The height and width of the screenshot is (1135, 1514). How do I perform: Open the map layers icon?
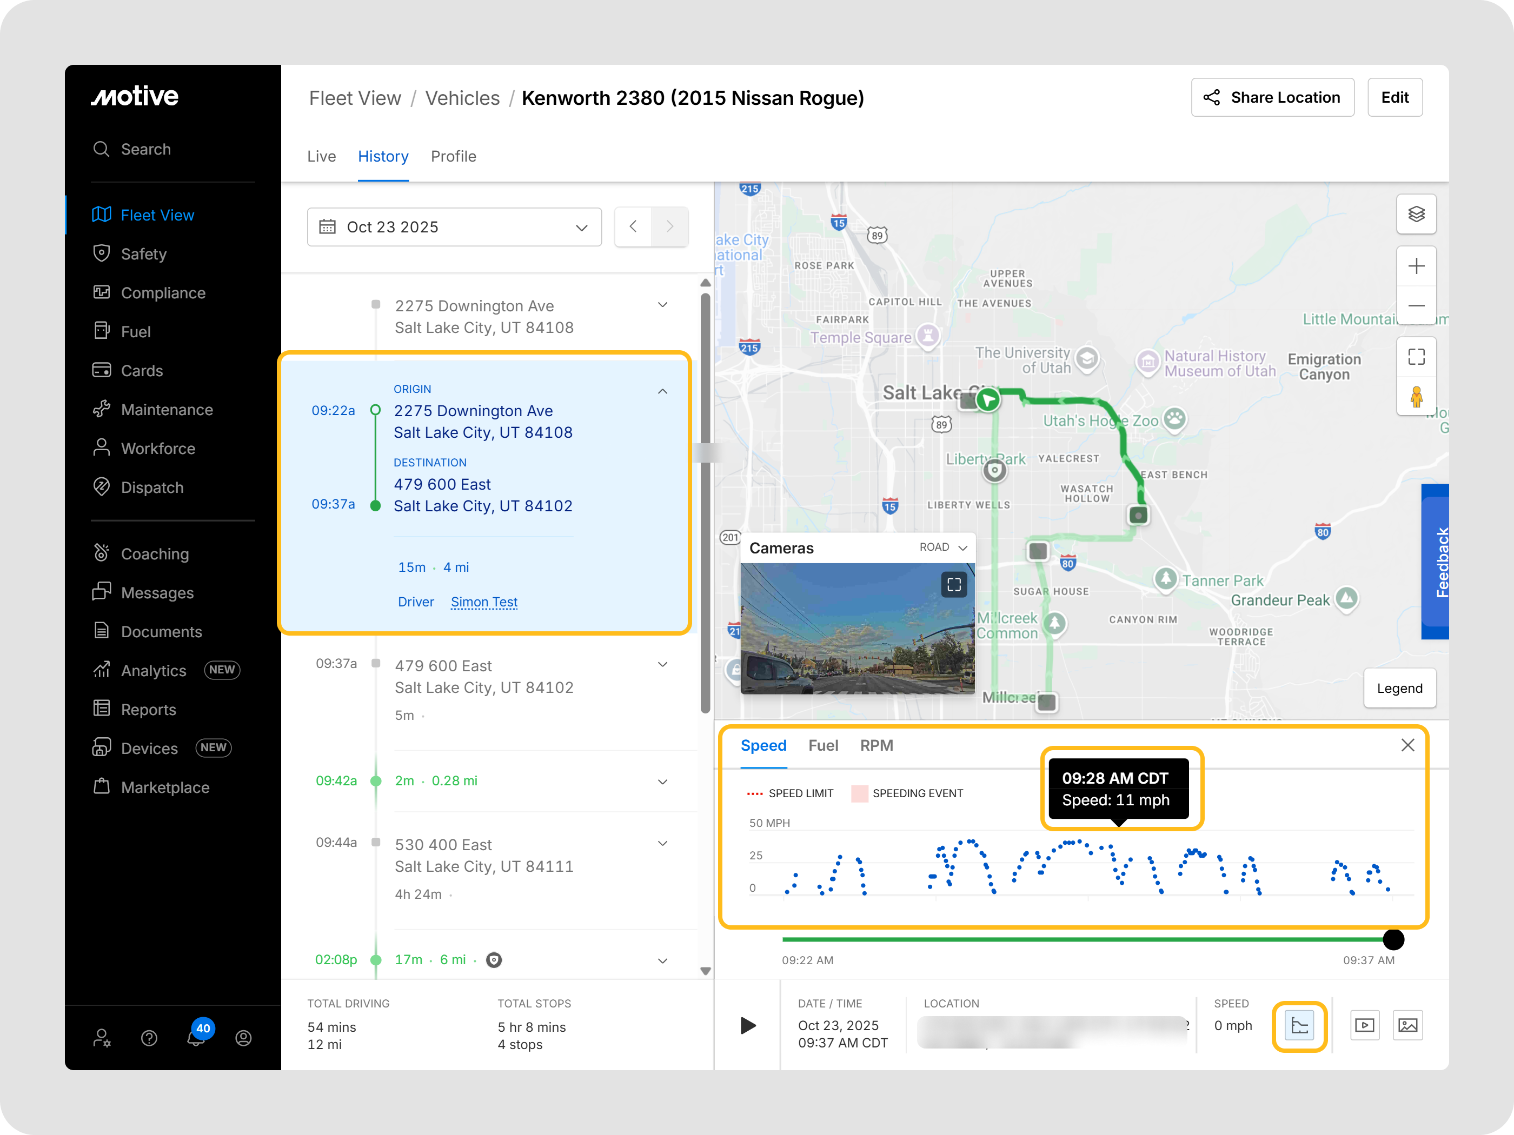(1416, 214)
